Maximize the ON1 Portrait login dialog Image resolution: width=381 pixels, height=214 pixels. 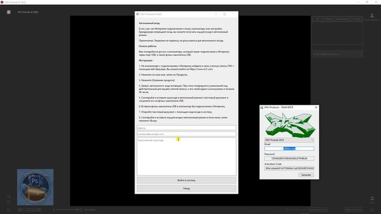point(224,14)
